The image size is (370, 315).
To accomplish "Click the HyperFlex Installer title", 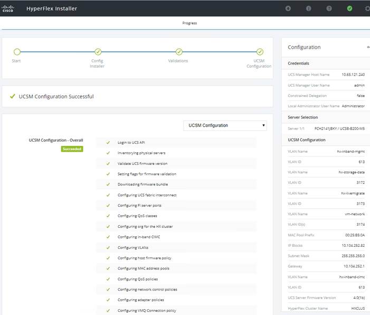I will point(52,8).
